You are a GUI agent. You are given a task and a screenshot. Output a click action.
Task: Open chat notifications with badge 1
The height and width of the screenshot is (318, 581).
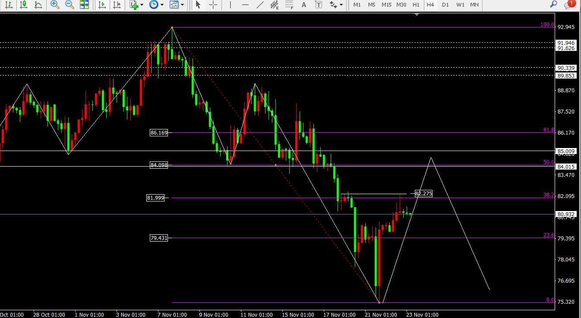[x=570, y=5]
